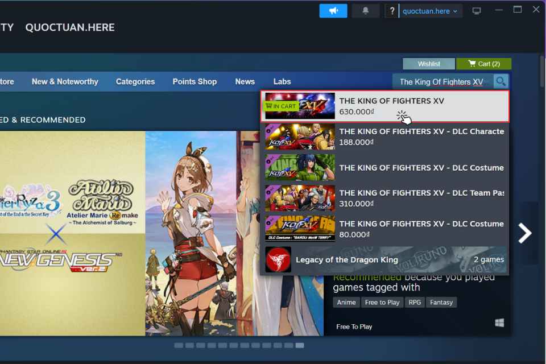Image resolution: width=546 pixels, height=364 pixels.
Task: Select the DLC Team Pass result 310.000₫
Action: [x=385, y=198]
